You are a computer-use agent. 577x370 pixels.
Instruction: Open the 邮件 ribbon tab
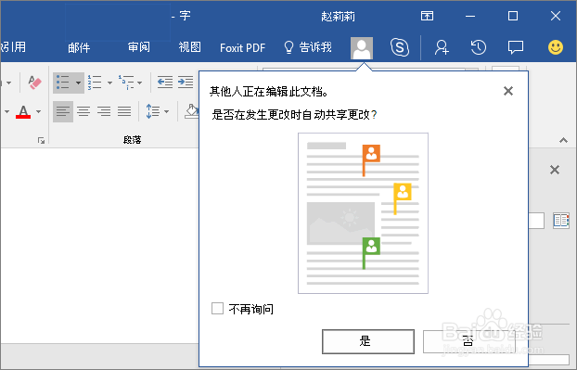click(x=79, y=47)
